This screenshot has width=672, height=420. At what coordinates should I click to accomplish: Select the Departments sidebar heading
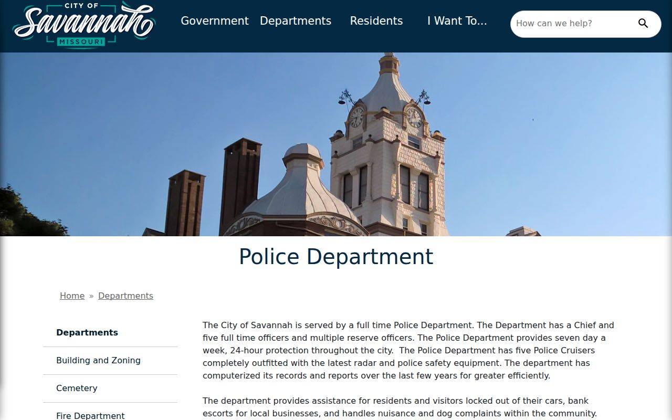(x=87, y=332)
